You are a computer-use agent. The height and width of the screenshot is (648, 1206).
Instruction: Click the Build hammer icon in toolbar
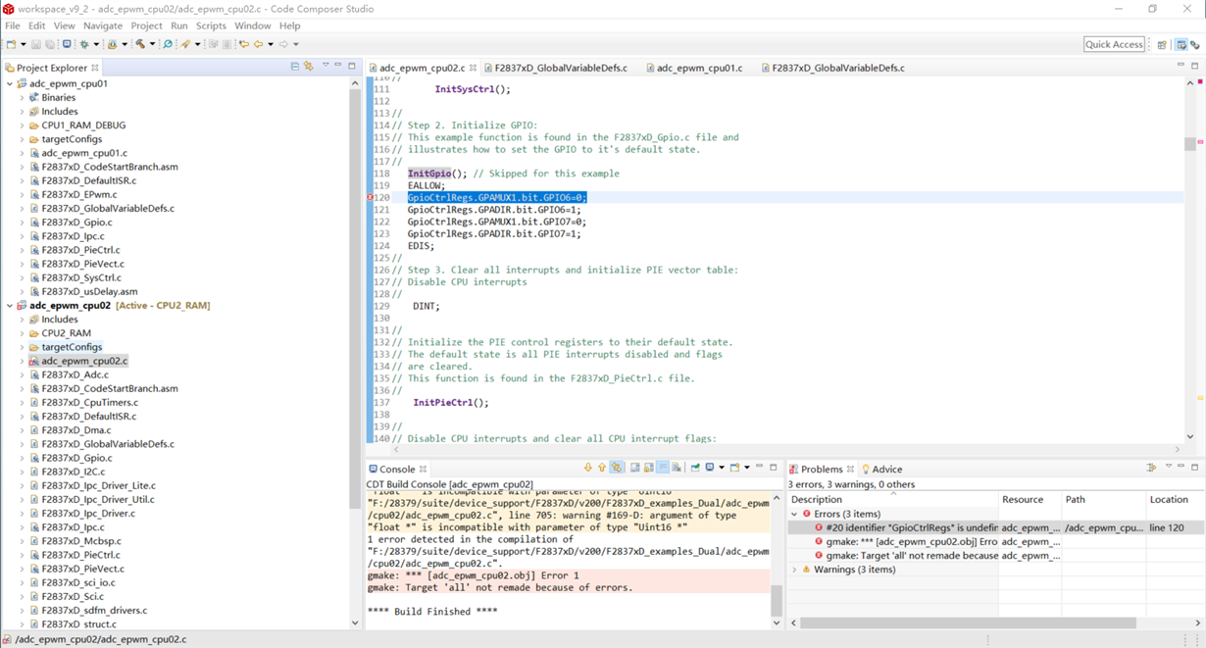140,44
